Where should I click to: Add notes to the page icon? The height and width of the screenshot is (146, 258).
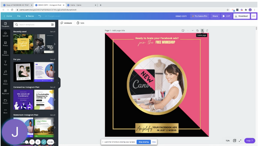point(183,31)
